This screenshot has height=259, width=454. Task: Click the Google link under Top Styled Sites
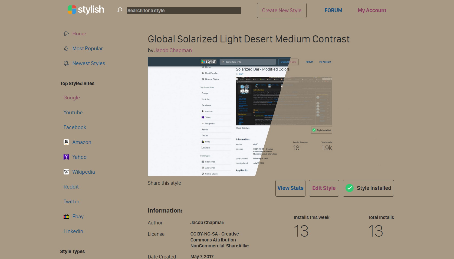tap(71, 97)
